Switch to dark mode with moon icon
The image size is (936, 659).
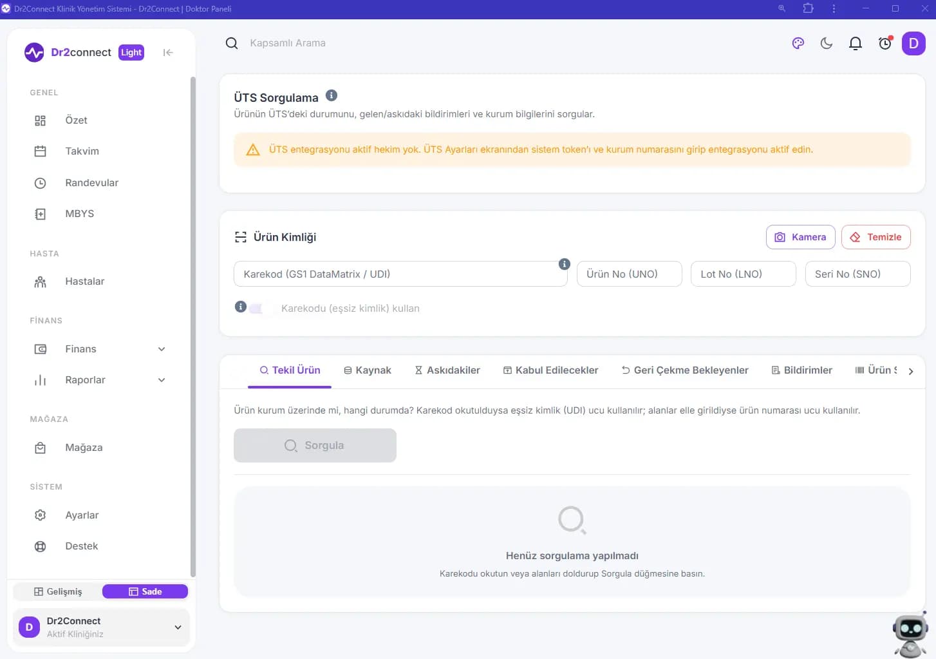click(827, 43)
